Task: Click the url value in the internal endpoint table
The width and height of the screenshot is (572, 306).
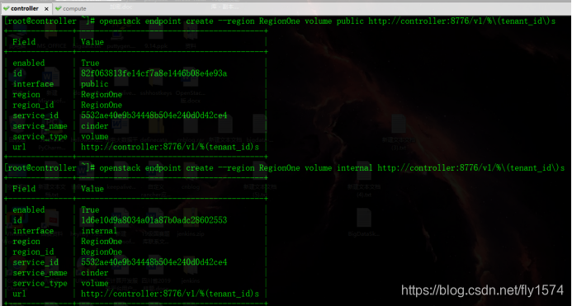Action: click(170, 294)
